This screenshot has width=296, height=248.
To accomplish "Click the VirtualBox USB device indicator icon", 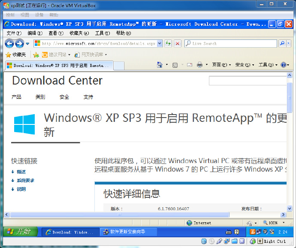I will [x=219, y=241].
